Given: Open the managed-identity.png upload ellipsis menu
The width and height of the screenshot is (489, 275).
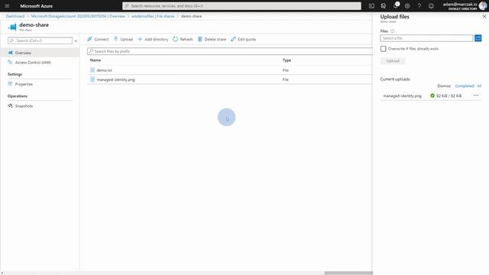Looking at the screenshot, I should tap(476, 95).
